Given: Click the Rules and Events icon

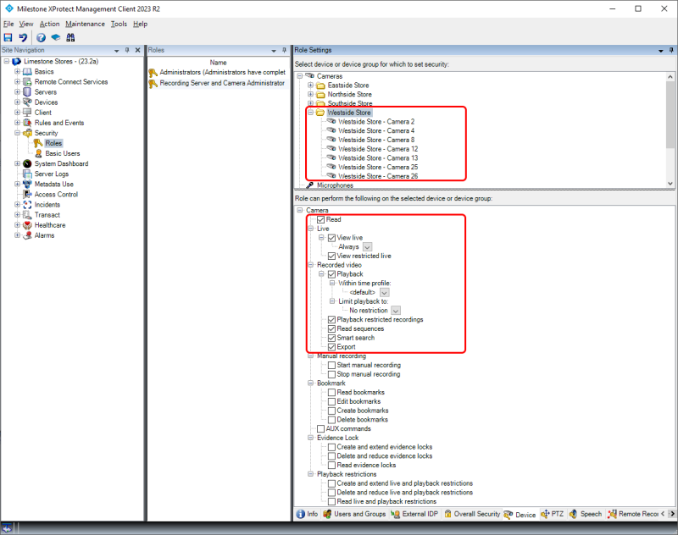Looking at the screenshot, I should [x=27, y=123].
